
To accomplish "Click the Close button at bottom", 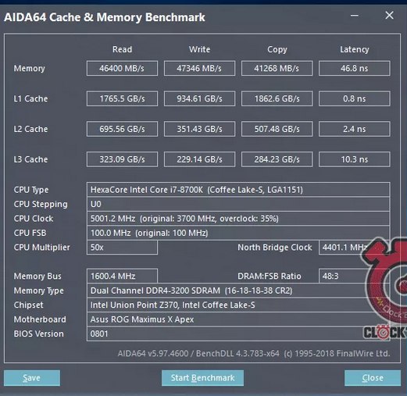I will point(373,378).
